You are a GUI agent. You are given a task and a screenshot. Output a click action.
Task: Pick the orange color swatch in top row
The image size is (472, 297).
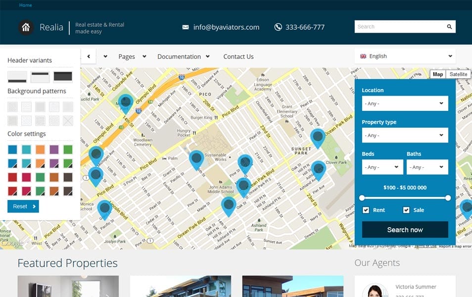(x=40, y=149)
